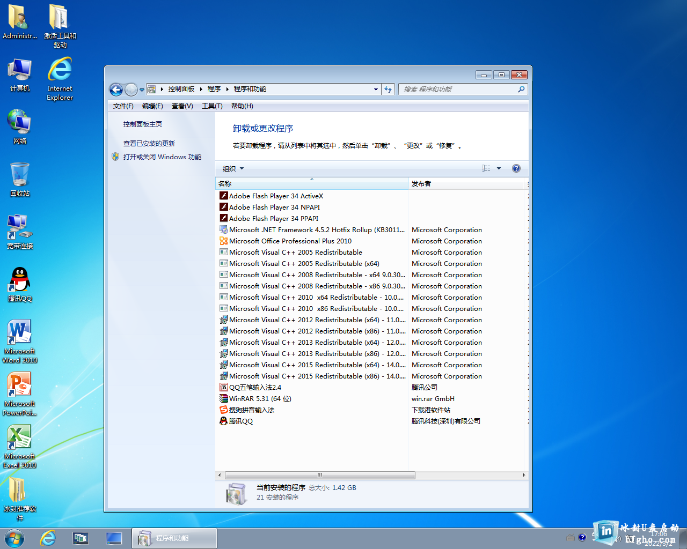Open the 工具(T) menu
Image resolution: width=687 pixels, height=549 pixels.
tap(212, 106)
